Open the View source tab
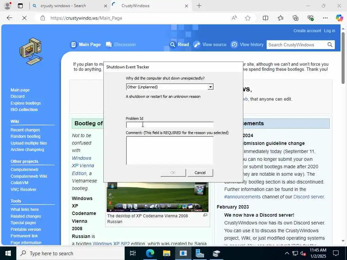 point(210,44)
